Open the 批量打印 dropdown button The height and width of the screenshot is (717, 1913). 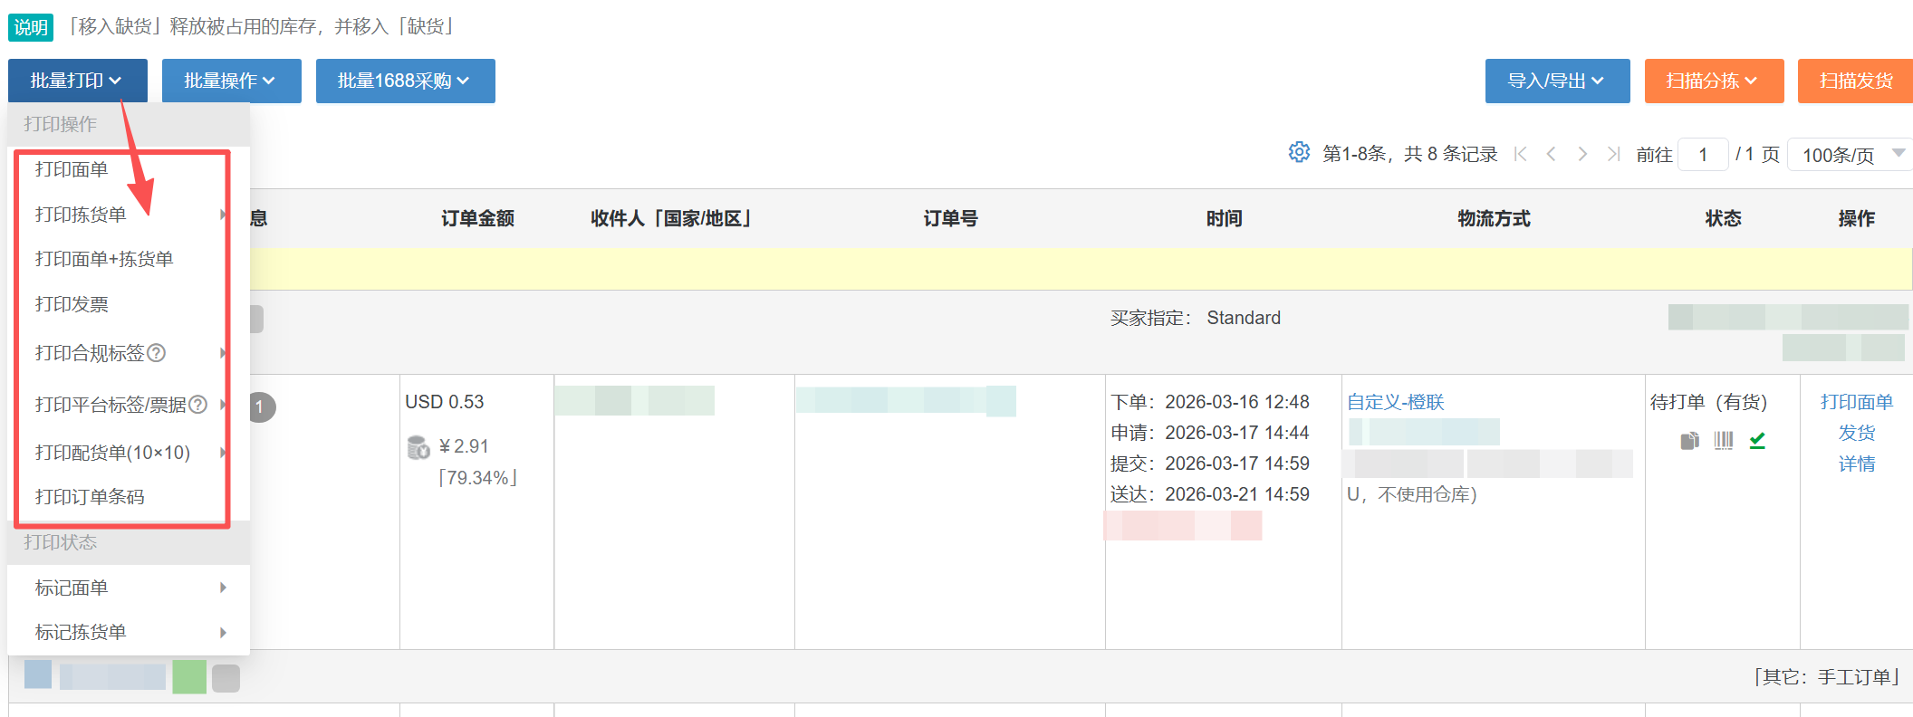pos(78,81)
